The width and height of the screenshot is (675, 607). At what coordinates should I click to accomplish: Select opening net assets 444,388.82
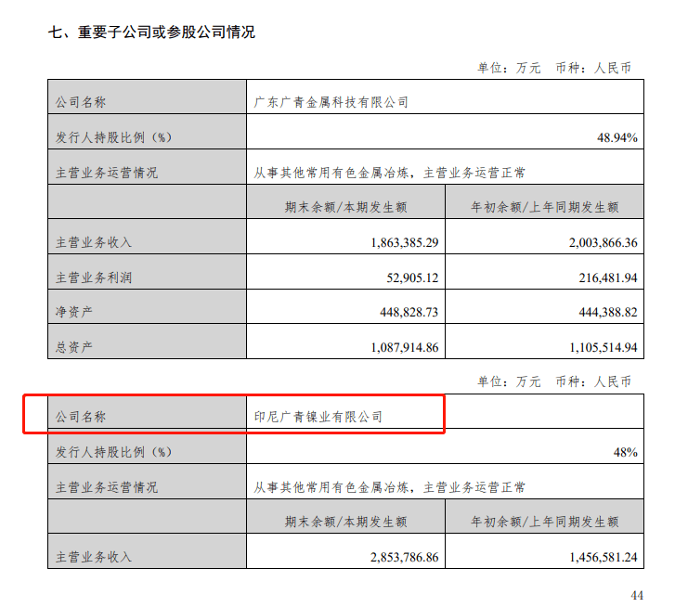[x=607, y=313]
